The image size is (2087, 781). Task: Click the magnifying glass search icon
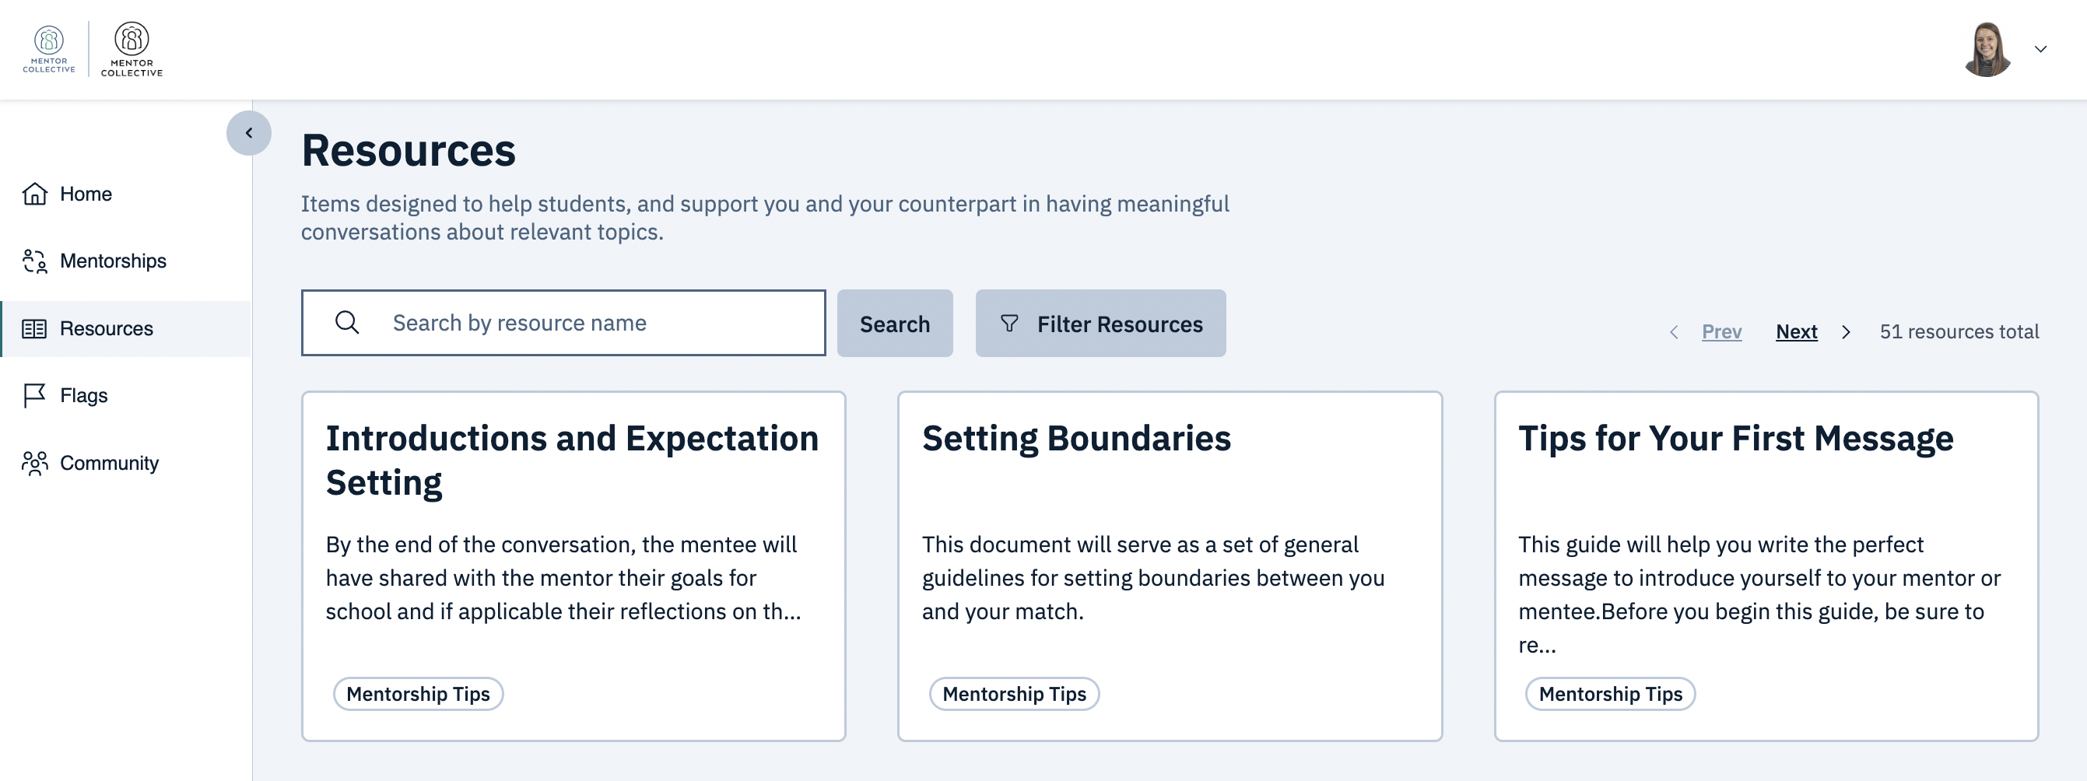tap(347, 323)
